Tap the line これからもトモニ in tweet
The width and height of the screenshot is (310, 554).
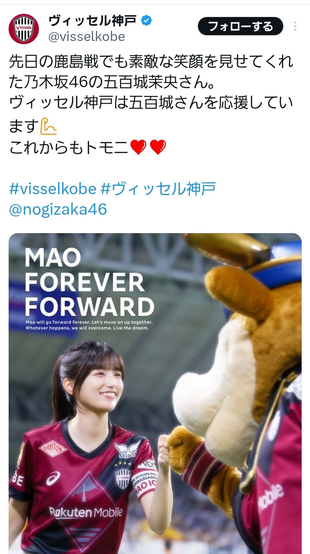[x=68, y=147]
